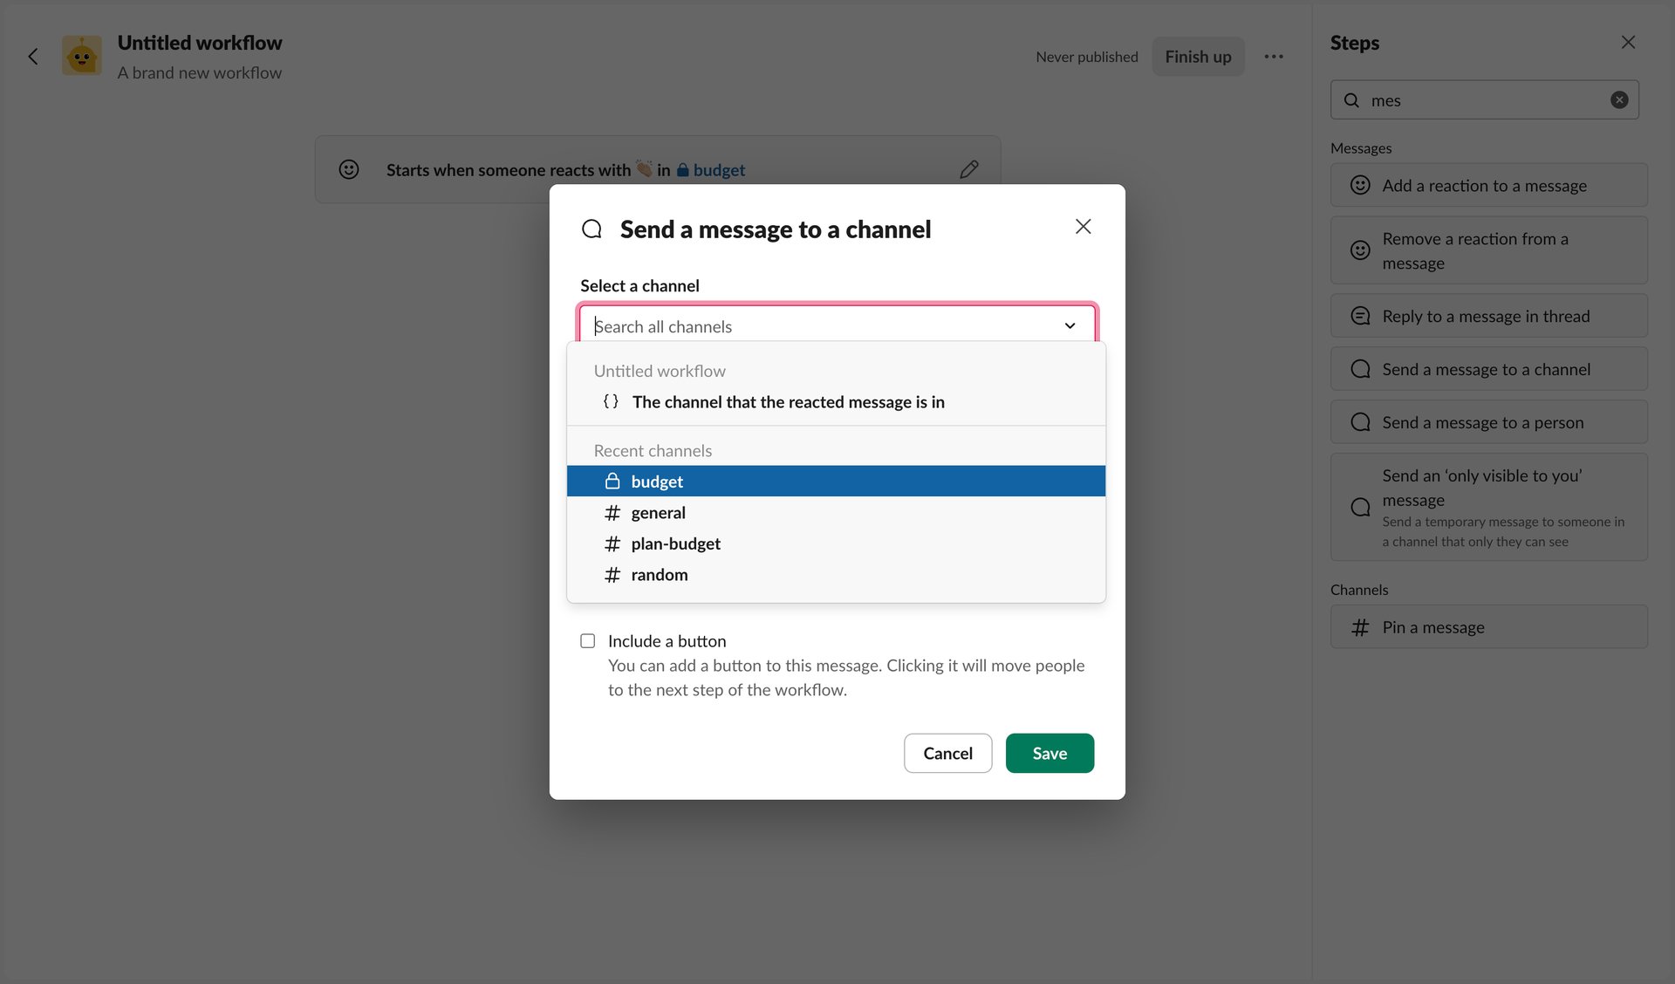
Task: Click the Save button
Action: pyautogui.click(x=1049, y=752)
